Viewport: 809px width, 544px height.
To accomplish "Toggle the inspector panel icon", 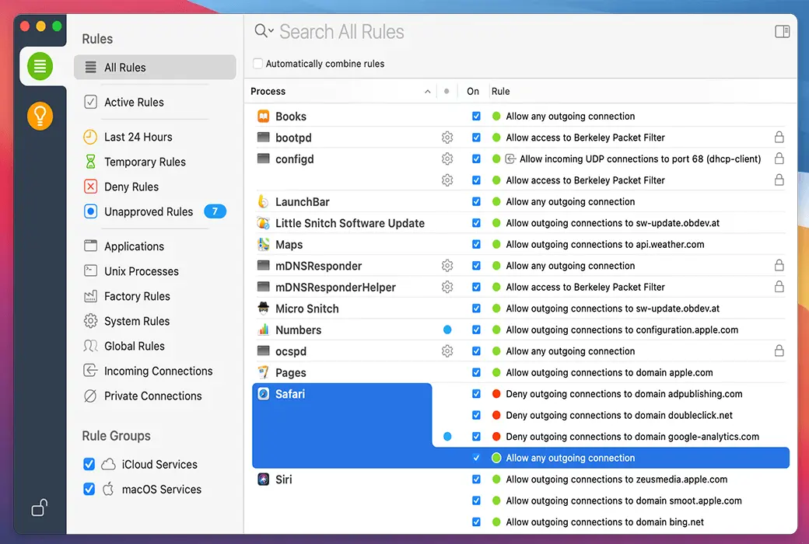I will pos(783,31).
